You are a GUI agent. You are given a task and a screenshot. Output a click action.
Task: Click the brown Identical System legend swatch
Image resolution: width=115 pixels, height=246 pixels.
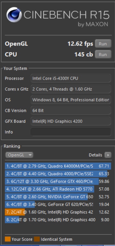pyautogui.click(x=37, y=239)
